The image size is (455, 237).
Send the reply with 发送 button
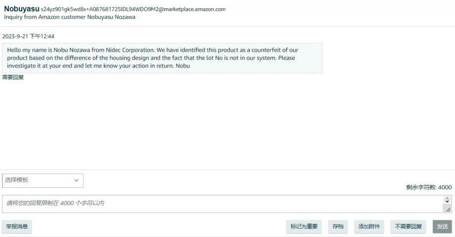point(442,226)
